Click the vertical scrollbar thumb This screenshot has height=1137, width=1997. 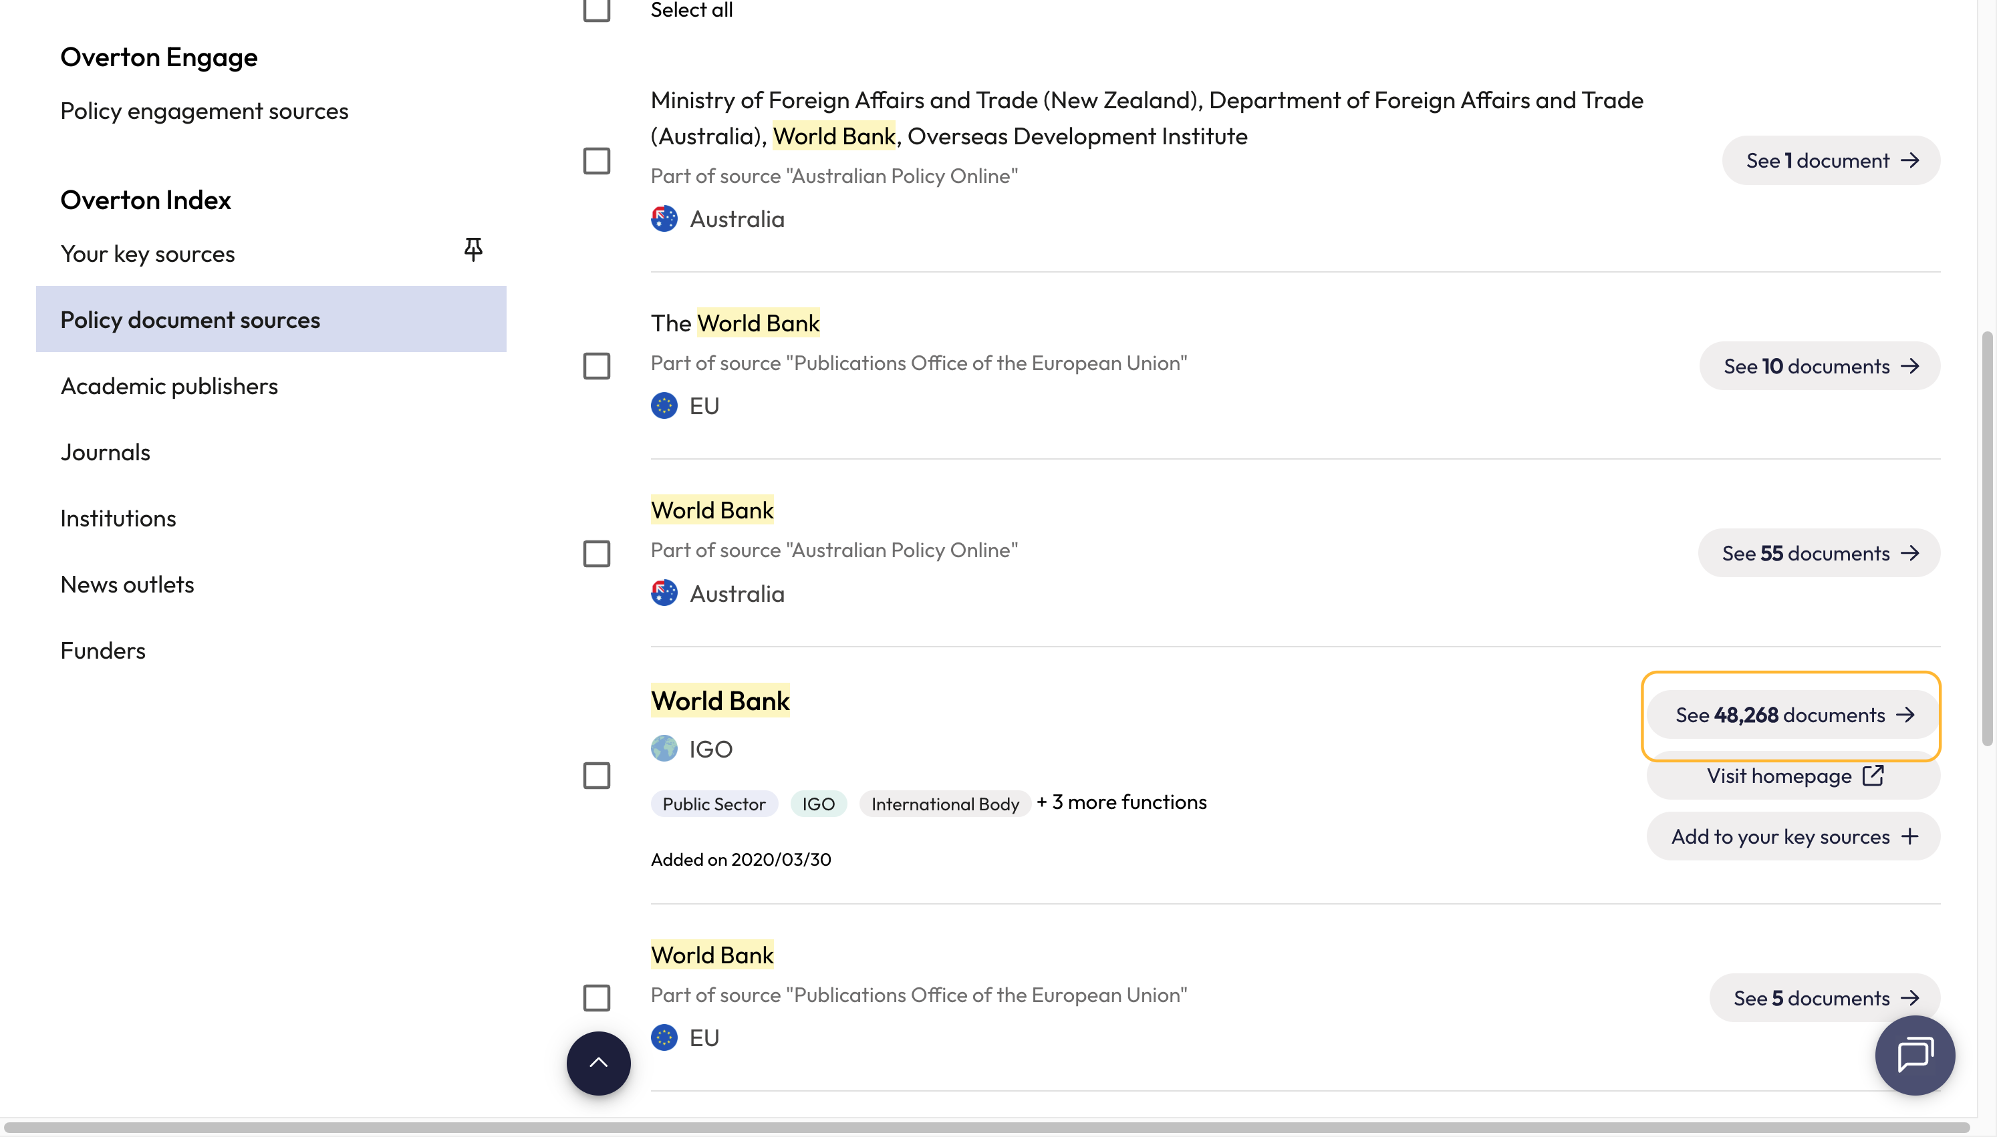point(1988,539)
